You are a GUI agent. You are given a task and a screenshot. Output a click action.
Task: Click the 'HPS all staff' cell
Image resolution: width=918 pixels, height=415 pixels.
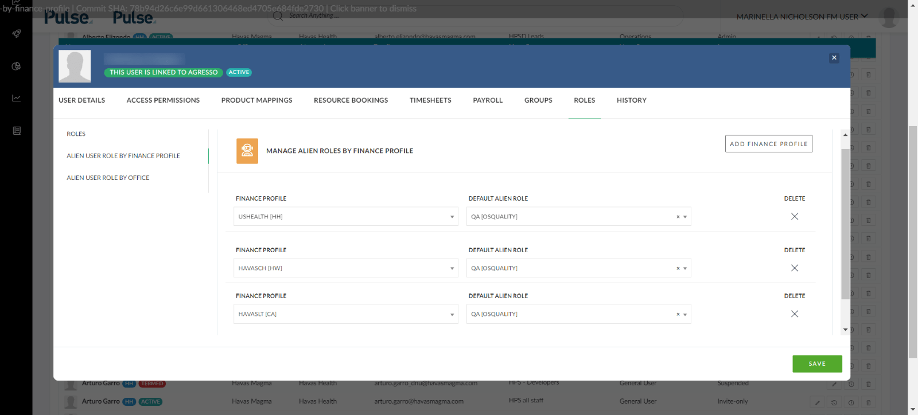pos(526,401)
